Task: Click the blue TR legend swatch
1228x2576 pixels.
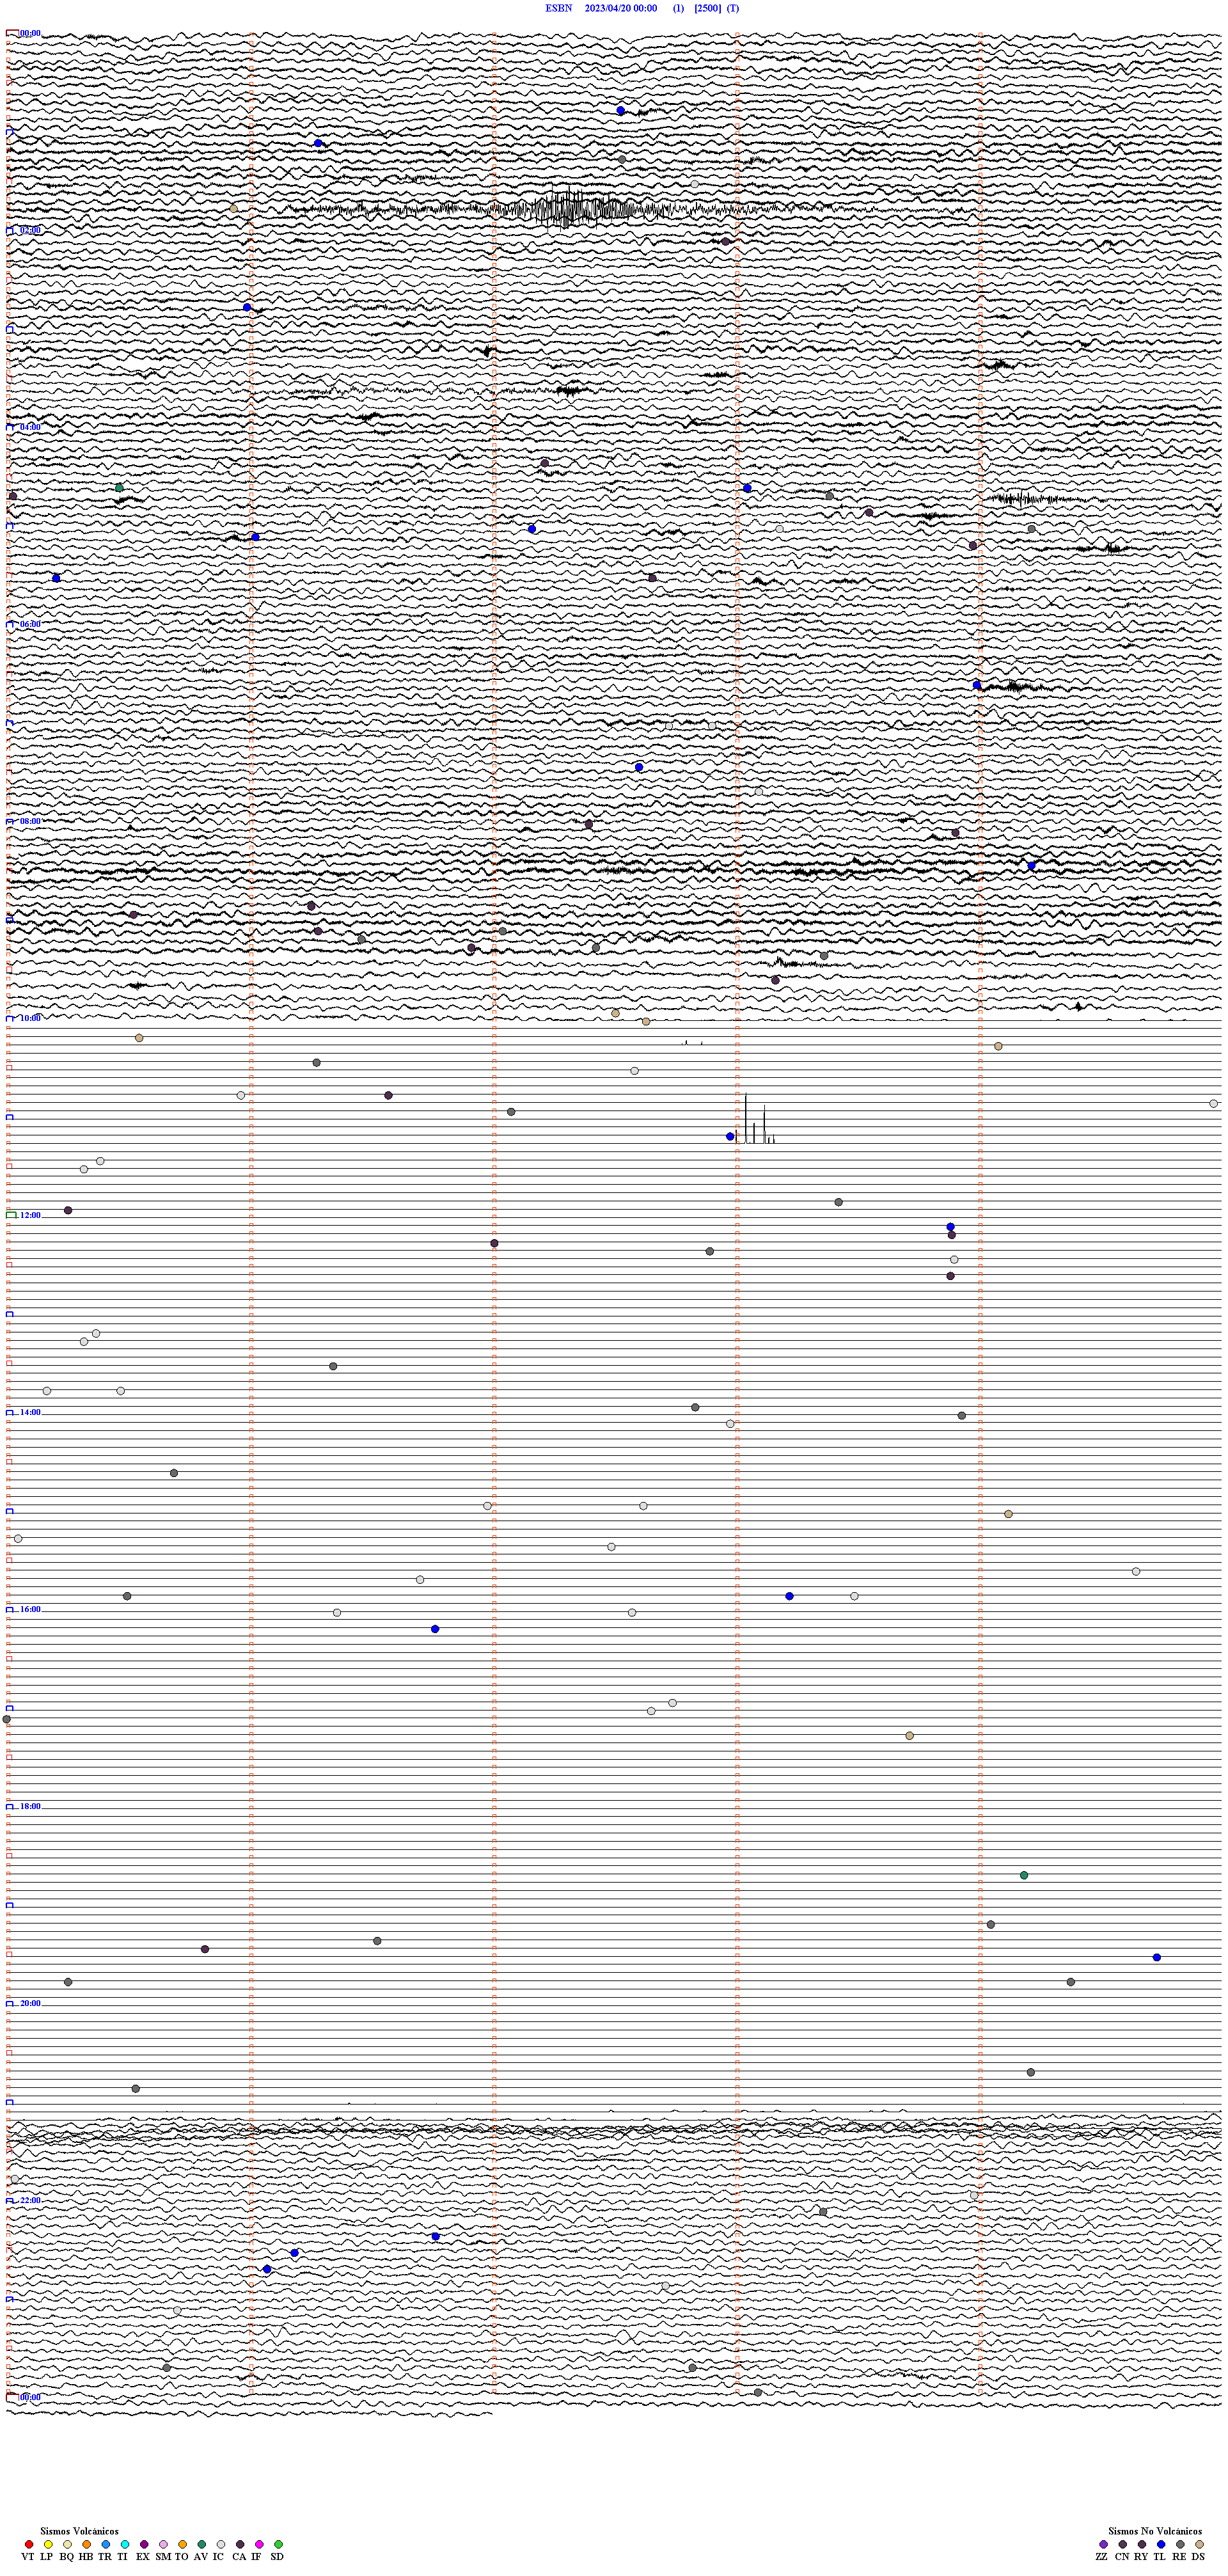Action: click(x=106, y=2544)
